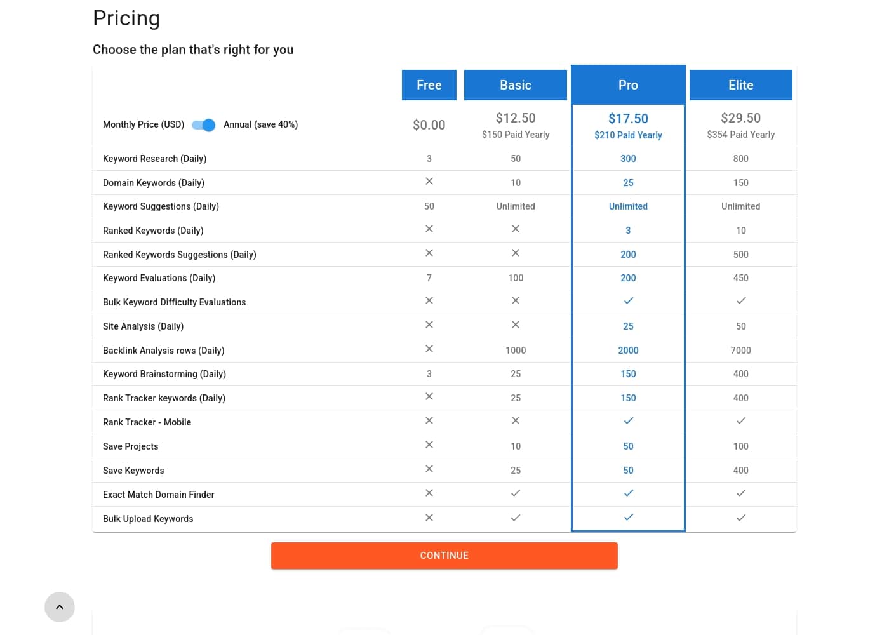This screenshot has width=889, height=635.
Task: Click the scroll-to-top chevron button
Action: click(60, 607)
